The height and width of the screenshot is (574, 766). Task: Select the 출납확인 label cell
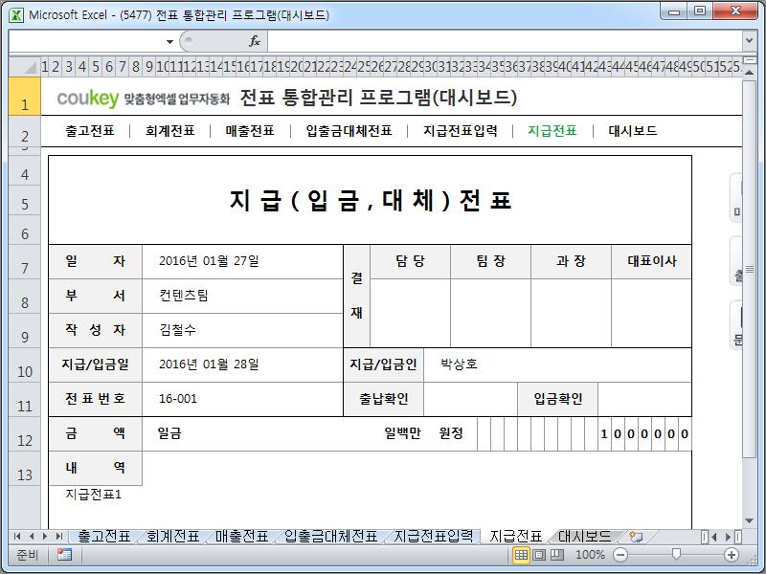[x=384, y=399]
